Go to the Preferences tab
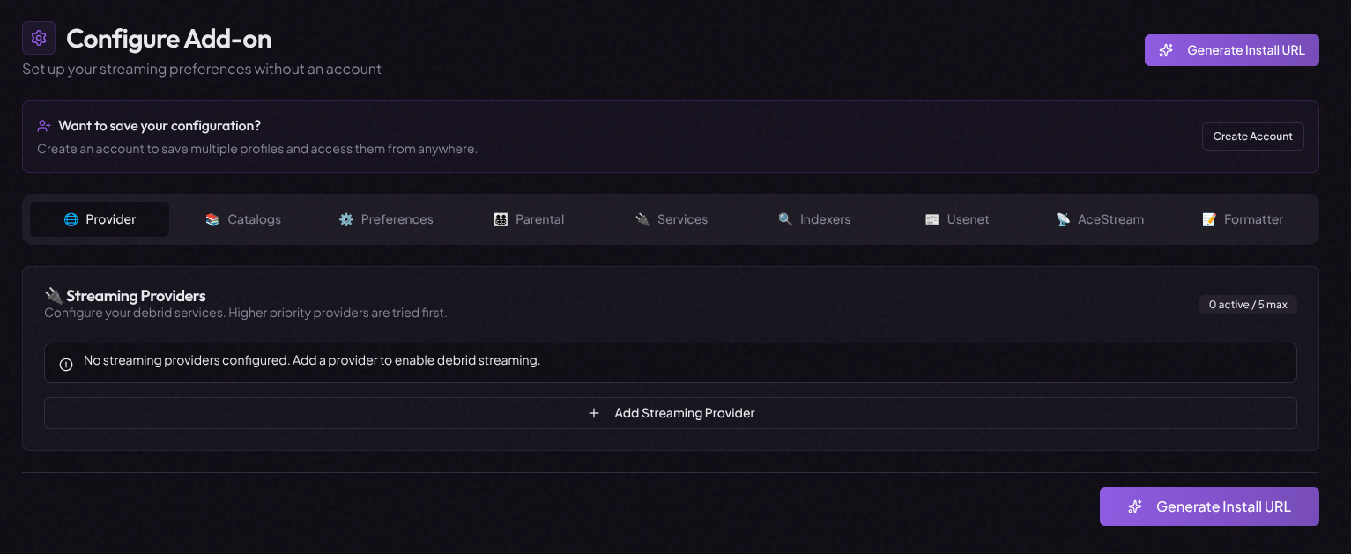Image resolution: width=1351 pixels, height=554 pixels. (386, 219)
